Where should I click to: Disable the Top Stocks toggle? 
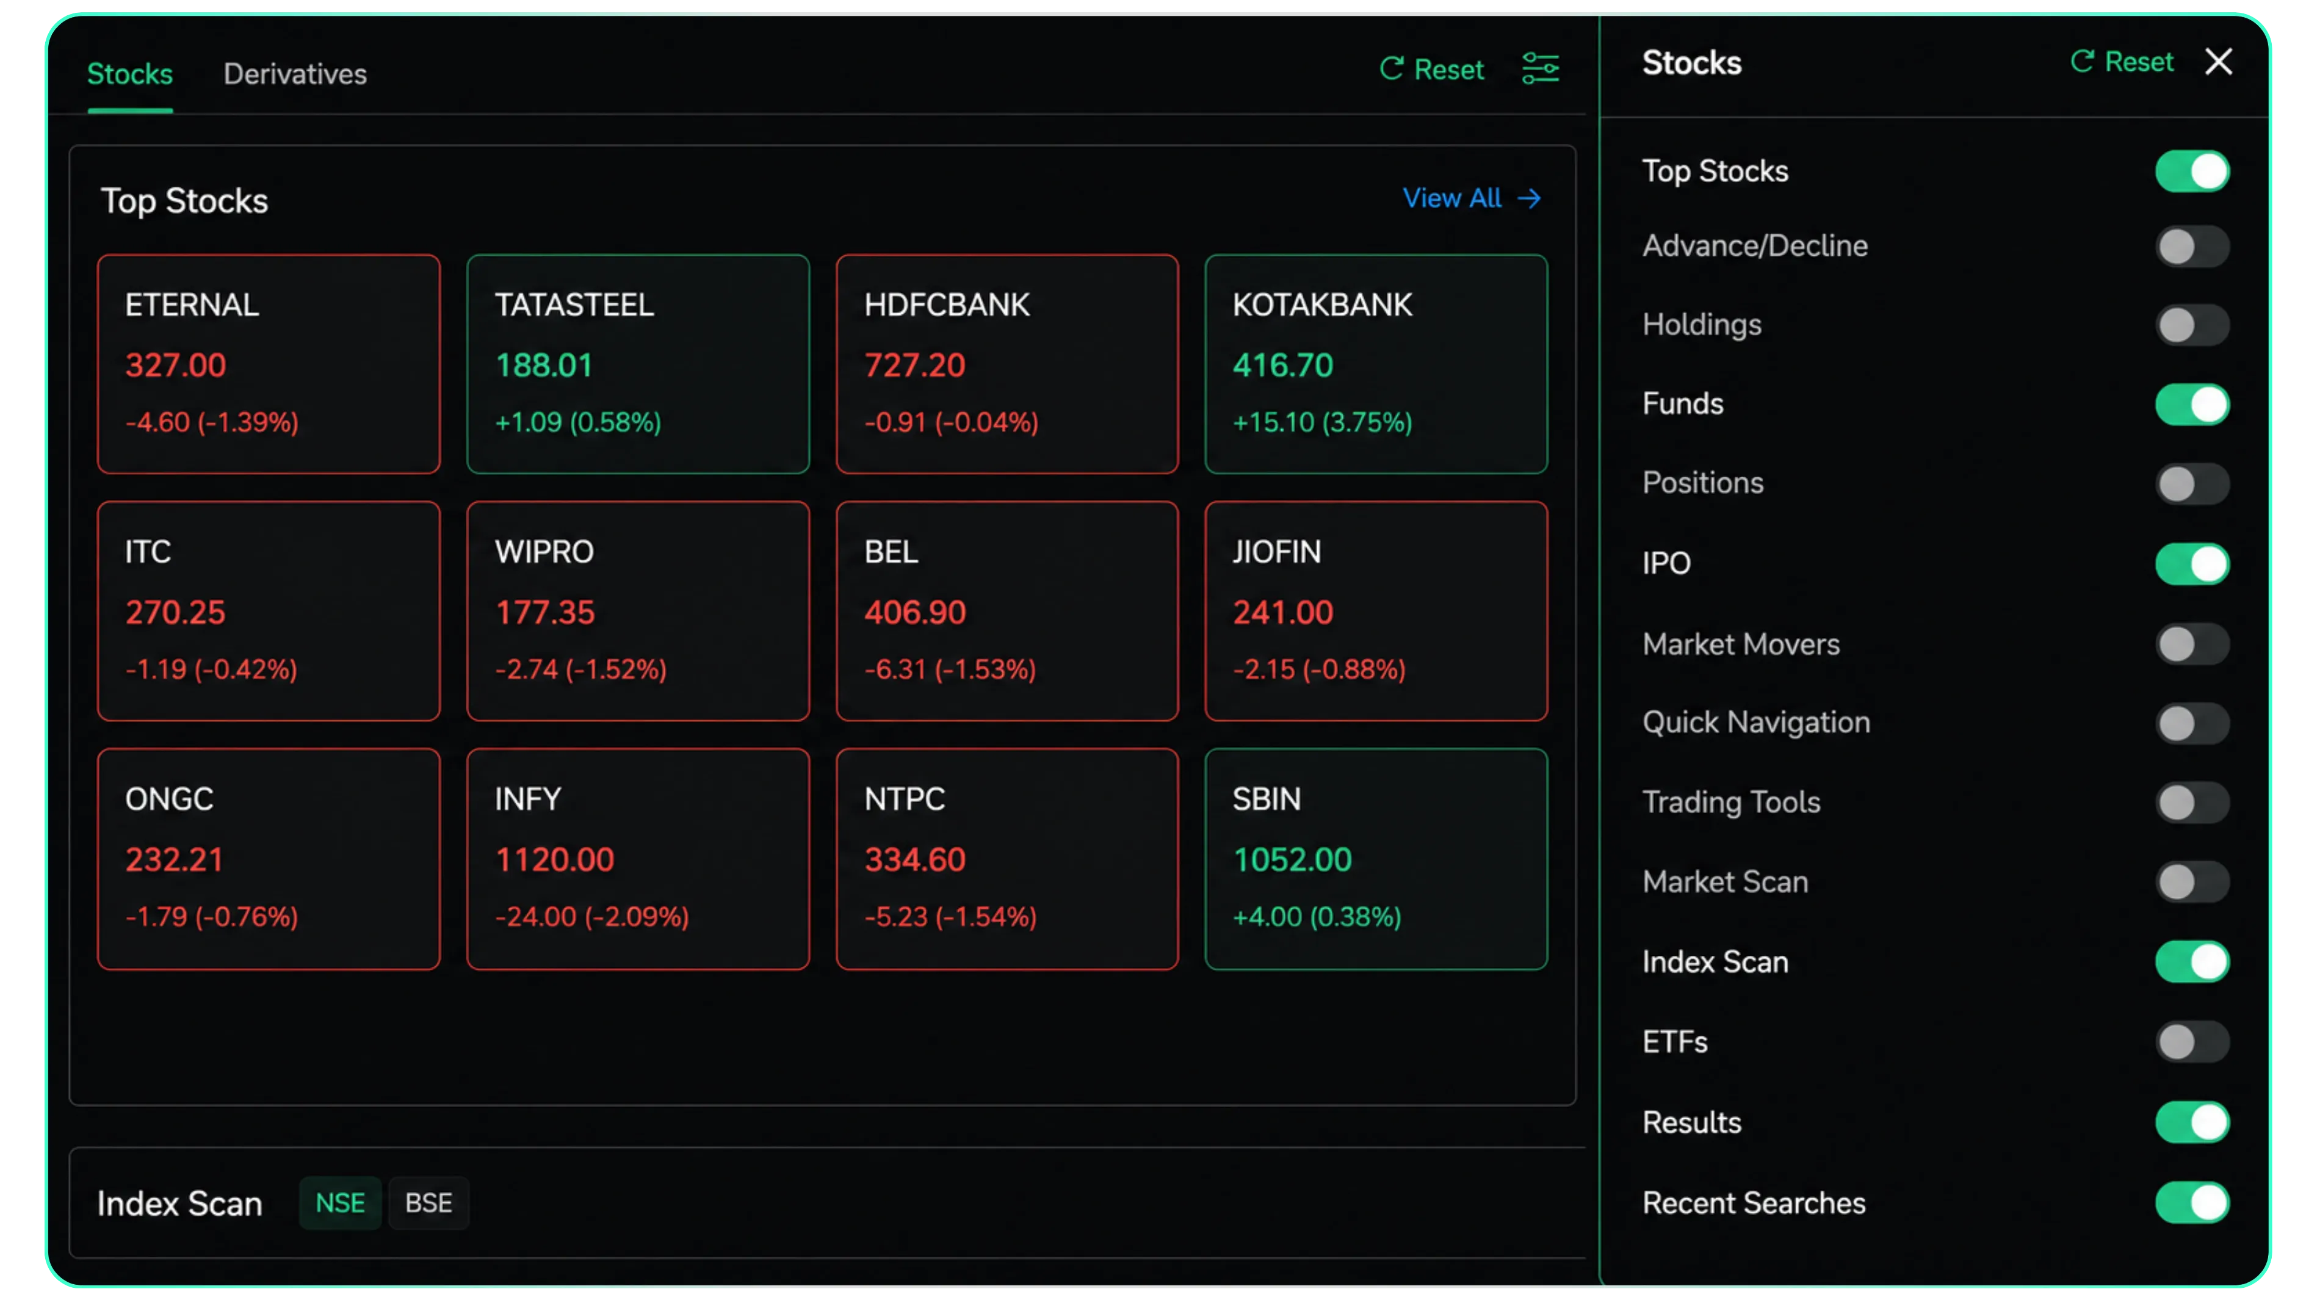pyautogui.click(x=2191, y=171)
